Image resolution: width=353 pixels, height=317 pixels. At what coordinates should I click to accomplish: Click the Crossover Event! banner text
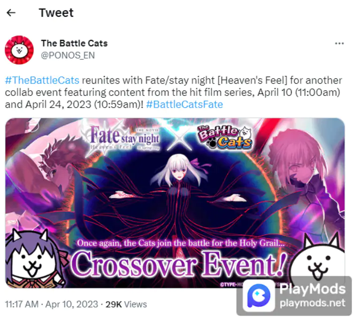point(179,264)
